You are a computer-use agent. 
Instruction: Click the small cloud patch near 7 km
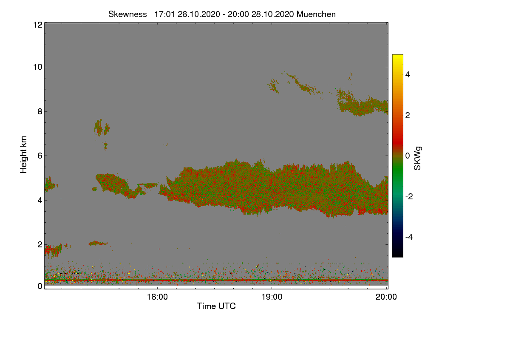101,127
